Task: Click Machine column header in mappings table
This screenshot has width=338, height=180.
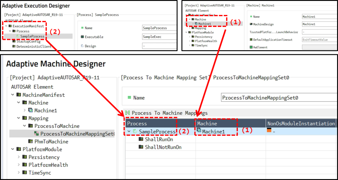Action: [231, 123]
